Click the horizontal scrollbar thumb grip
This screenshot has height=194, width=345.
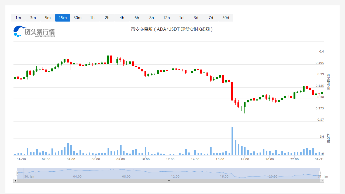coord(168,181)
